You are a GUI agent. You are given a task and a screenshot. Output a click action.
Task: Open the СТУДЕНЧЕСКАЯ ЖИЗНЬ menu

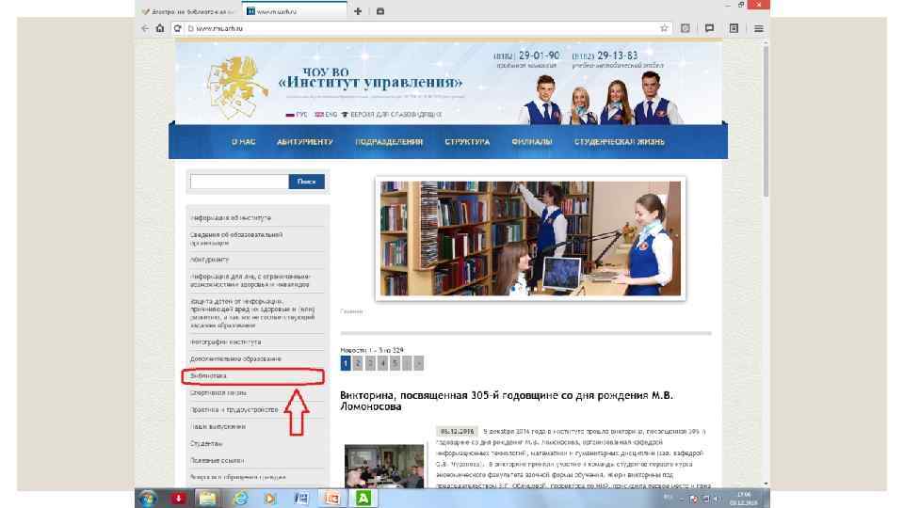tap(620, 142)
